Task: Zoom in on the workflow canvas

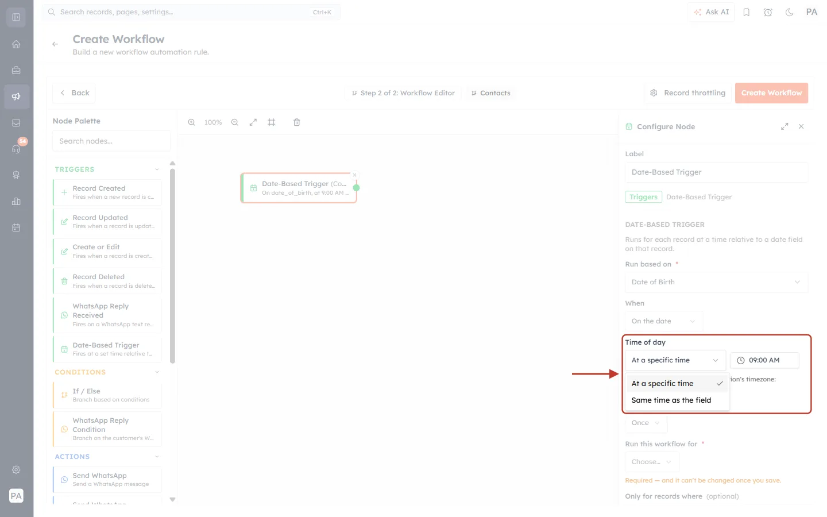Action: click(x=192, y=122)
